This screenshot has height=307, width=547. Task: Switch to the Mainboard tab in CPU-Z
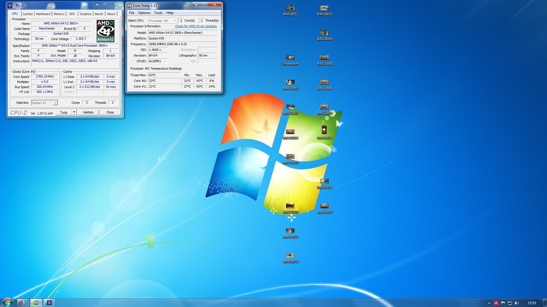click(x=43, y=14)
